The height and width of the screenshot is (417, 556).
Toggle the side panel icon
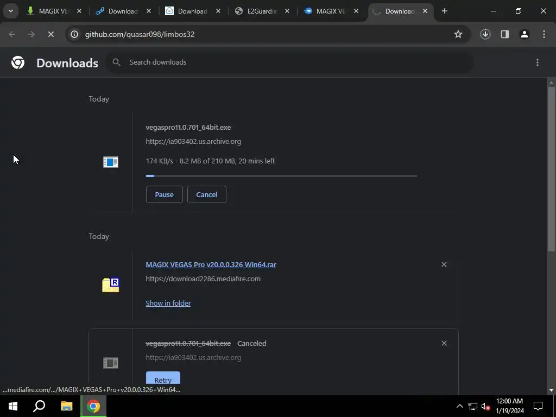tap(504, 34)
